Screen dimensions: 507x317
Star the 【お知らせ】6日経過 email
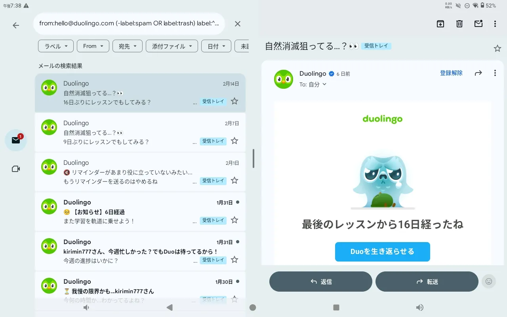(x=234, y=220)
